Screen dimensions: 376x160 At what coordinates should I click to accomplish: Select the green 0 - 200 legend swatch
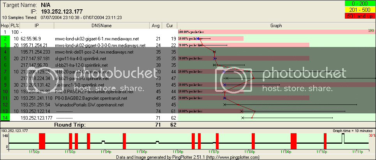(x=360, y=4)
